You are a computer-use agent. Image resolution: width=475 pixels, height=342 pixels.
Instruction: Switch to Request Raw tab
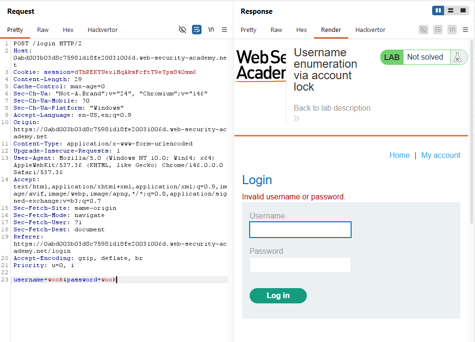43,30
